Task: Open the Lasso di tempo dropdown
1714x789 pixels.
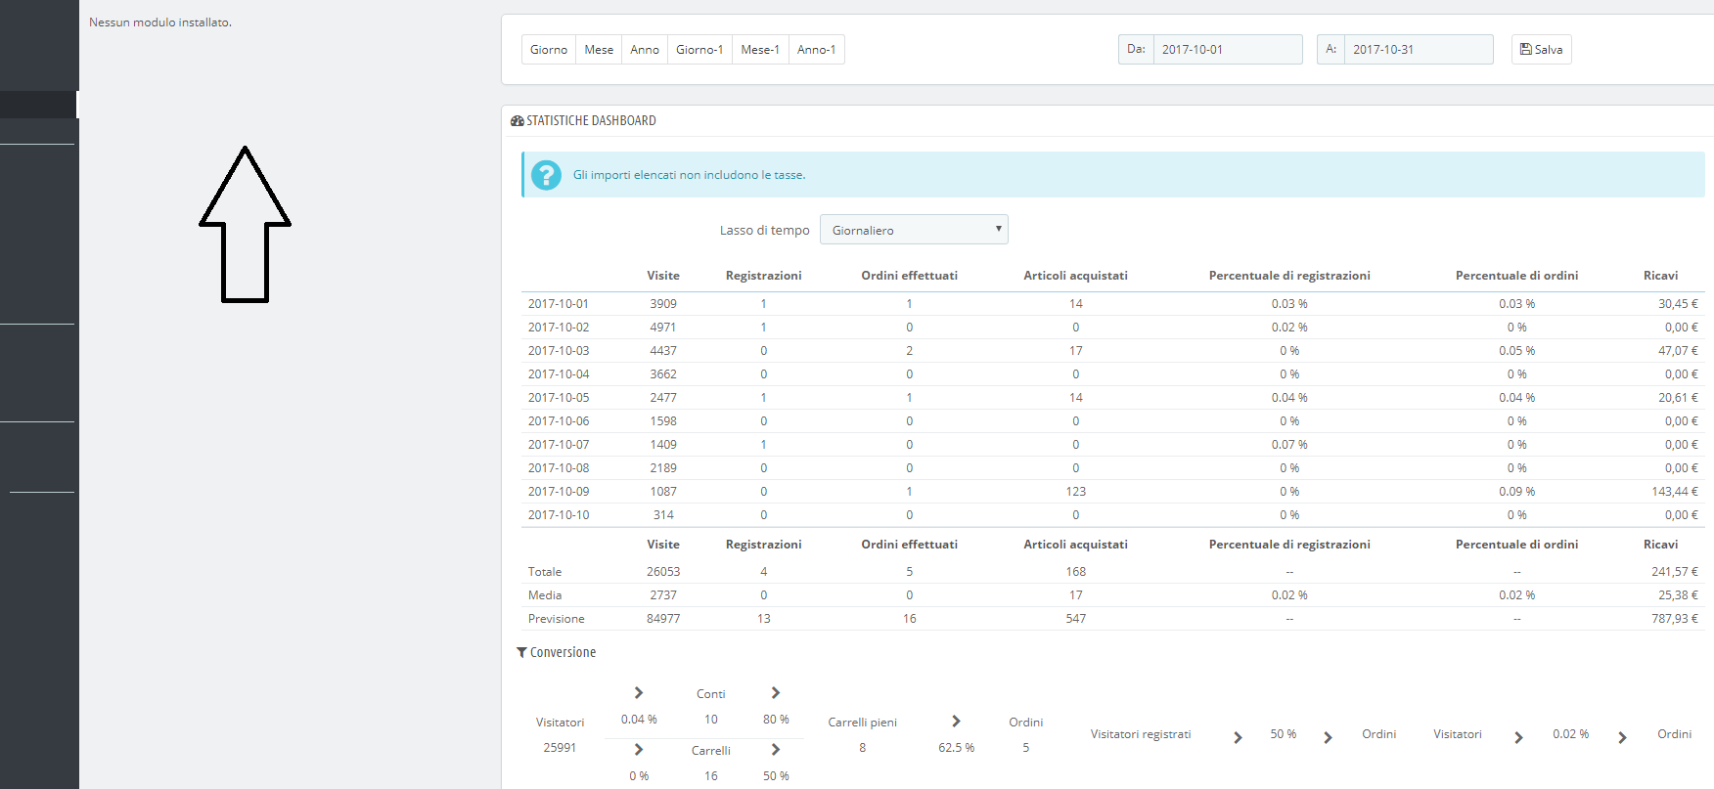Action: [x=914, y=230]
